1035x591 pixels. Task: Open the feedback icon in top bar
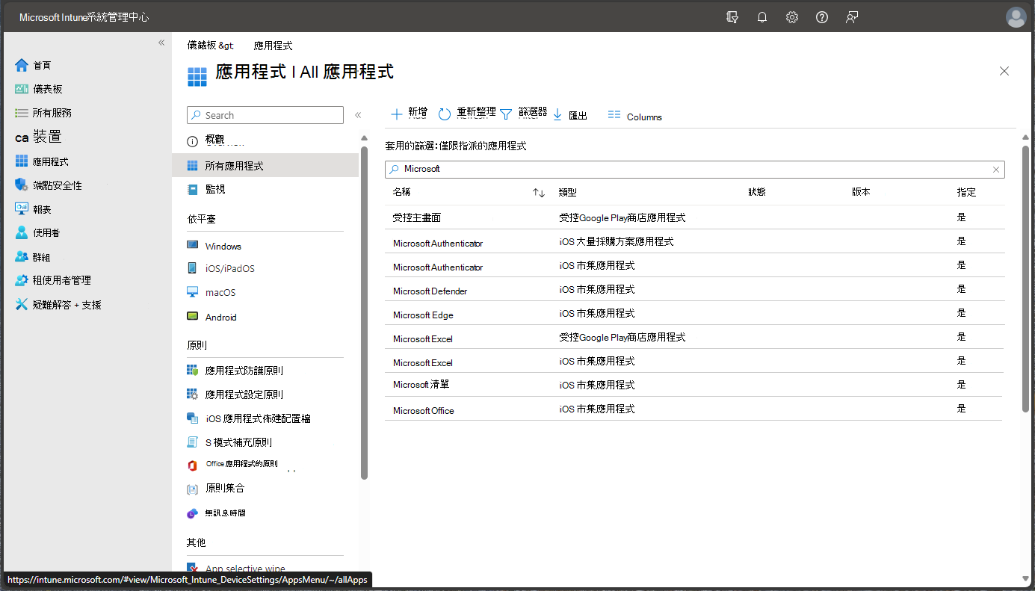point(852,17)
